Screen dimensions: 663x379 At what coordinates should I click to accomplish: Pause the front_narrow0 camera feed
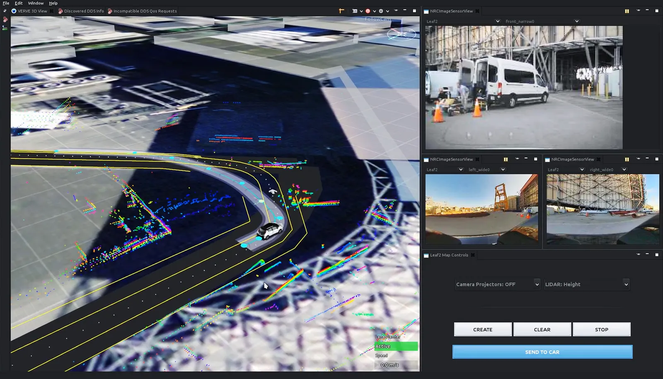click(x=627, y=11)
